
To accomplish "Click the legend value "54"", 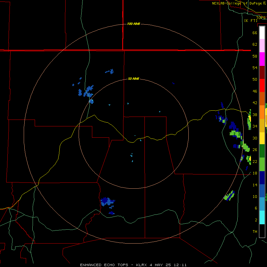I will (255, 68).
